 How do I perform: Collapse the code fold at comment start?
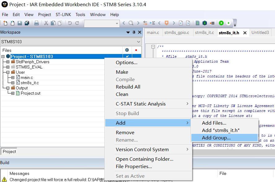coord(153,47)
